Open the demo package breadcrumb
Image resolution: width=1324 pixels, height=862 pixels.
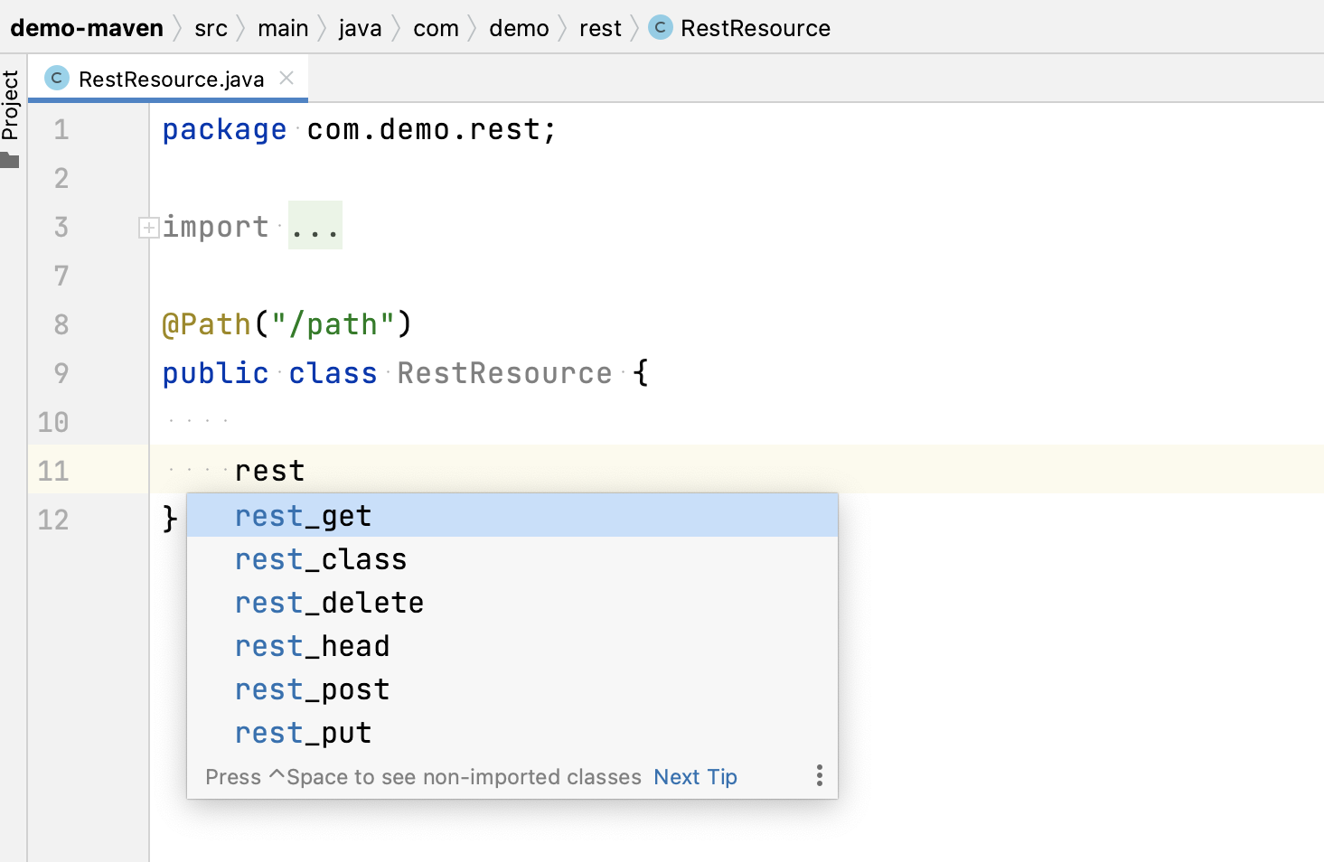[x=519, y=28]
